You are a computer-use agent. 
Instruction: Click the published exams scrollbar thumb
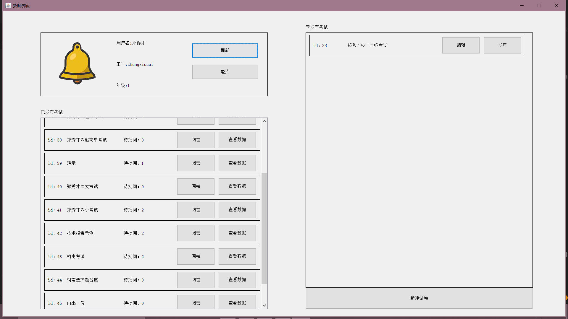(x=264, y=228)
